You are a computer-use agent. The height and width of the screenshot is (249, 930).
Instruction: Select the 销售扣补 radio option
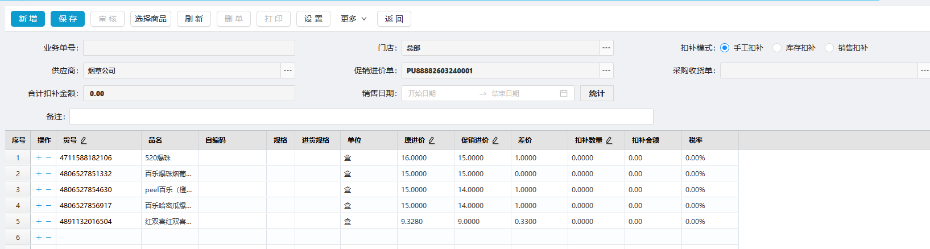tap(829, 48)
